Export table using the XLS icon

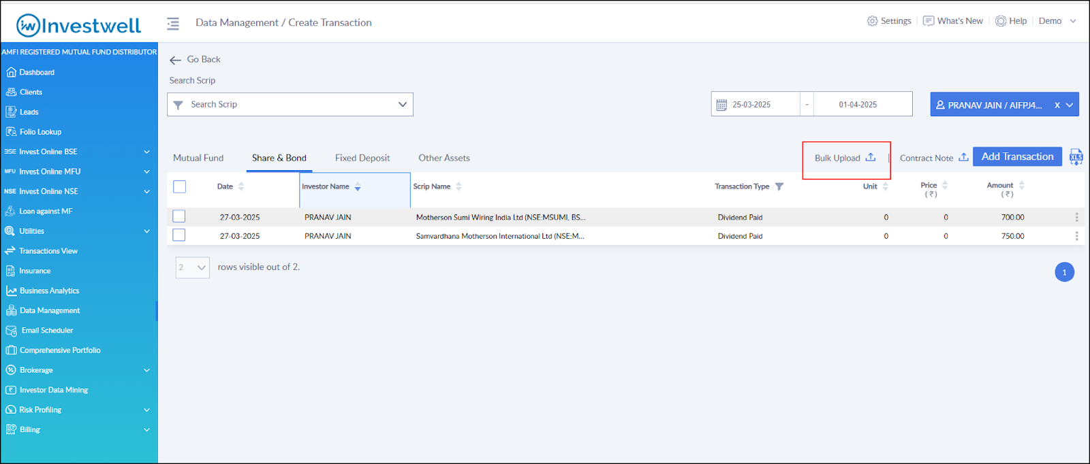click(x=1076, y=157)
